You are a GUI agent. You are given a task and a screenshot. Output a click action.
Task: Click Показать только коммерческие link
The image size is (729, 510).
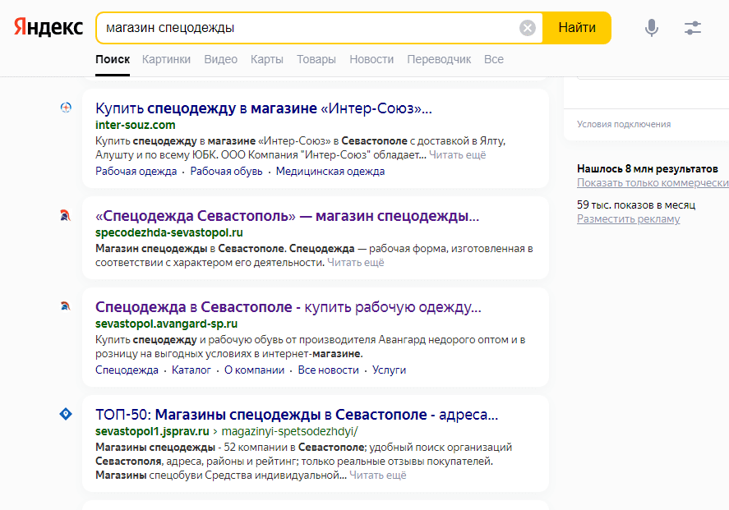(653, 182)
